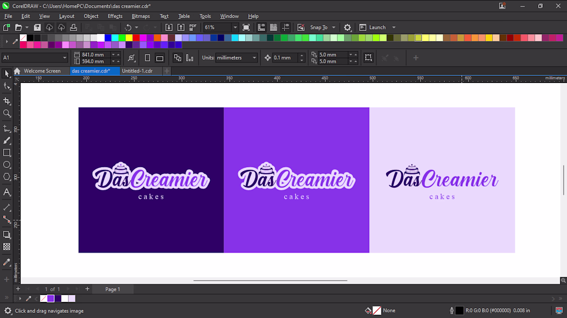Select the Shape tool
This screenshot has height=318, width=567.
[7, 86]
